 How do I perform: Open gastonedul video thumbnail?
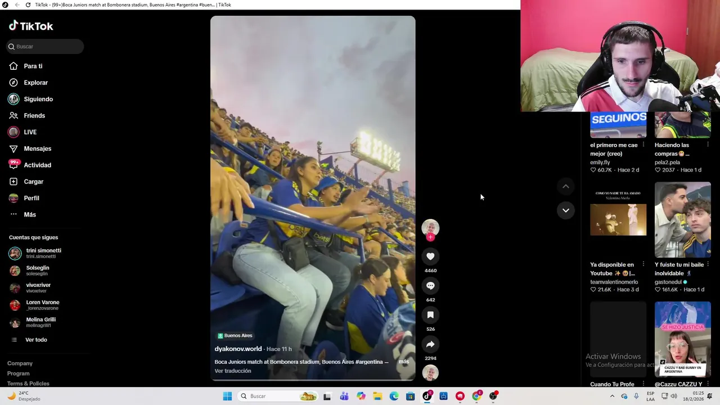click(x=683, y=220)
